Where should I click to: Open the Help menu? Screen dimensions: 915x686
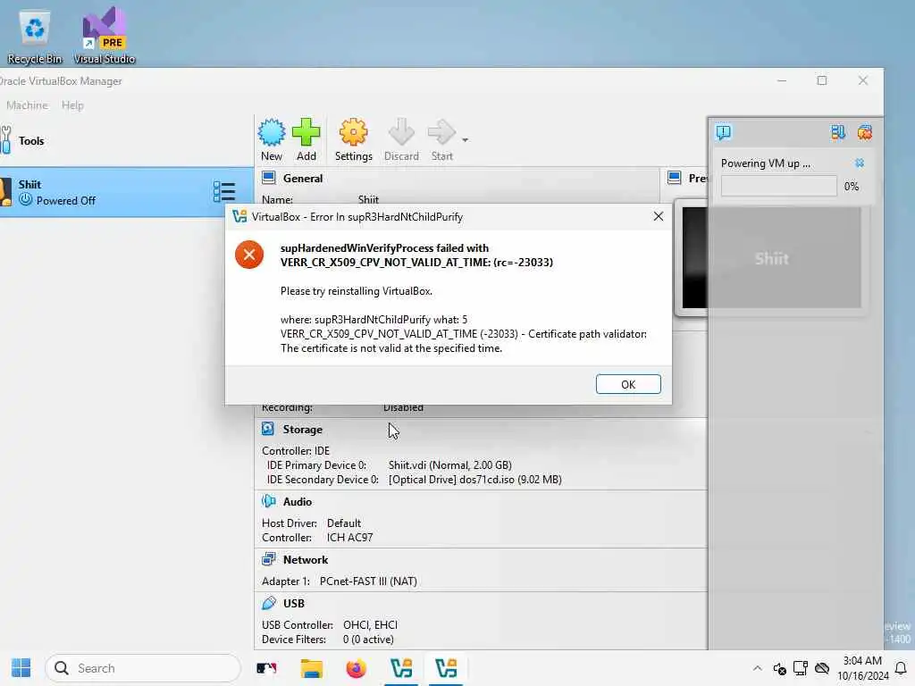72,105
